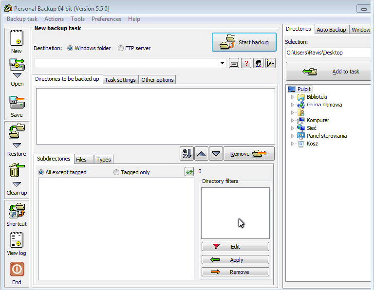Select Subdirectories tab
The image size is (374, 290).
(x=54, y=159)
